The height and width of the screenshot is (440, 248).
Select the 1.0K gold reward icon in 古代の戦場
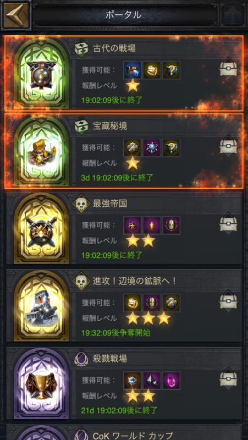click(133, 70)
